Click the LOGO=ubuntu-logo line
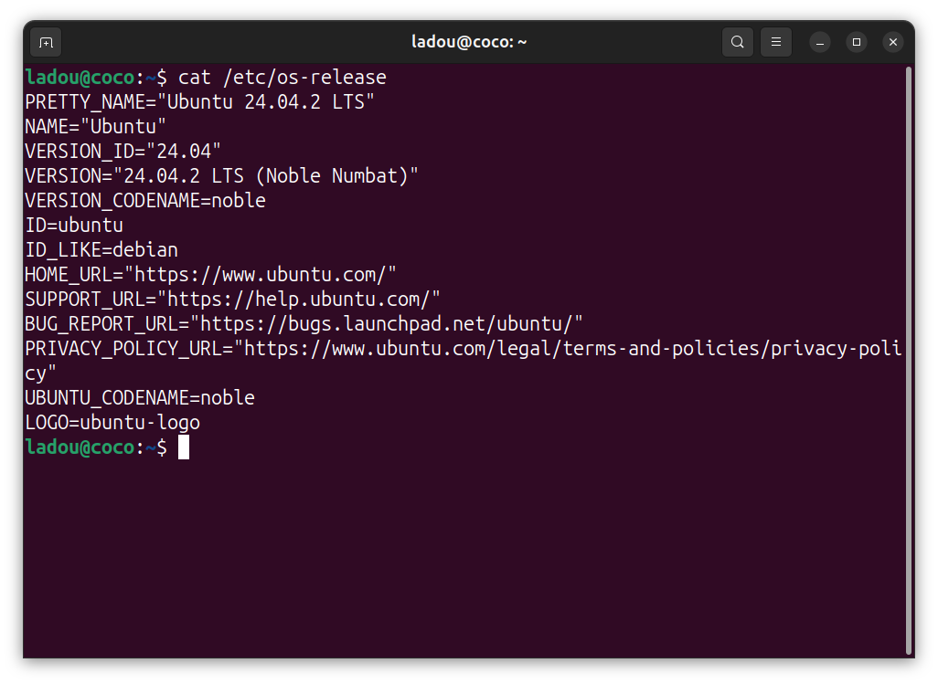This screenshot has height=684, width=938. point(112,423)
